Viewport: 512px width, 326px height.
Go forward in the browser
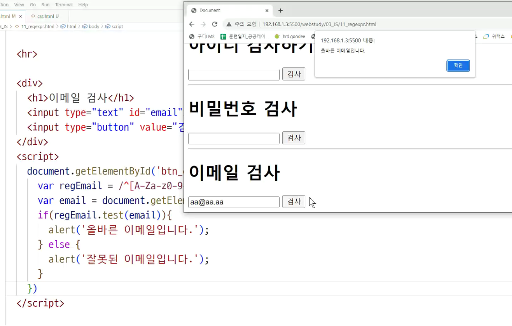point(203,24)
